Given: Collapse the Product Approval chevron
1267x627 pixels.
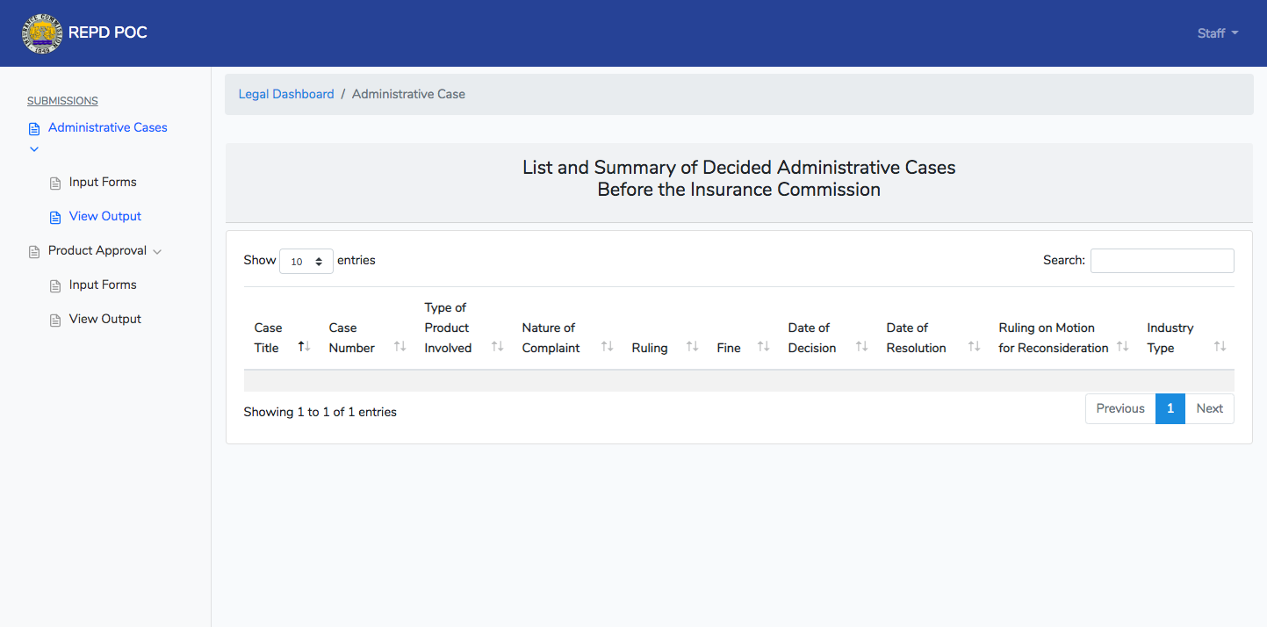Looking at the screenshot, I should [x=157, y=252].
